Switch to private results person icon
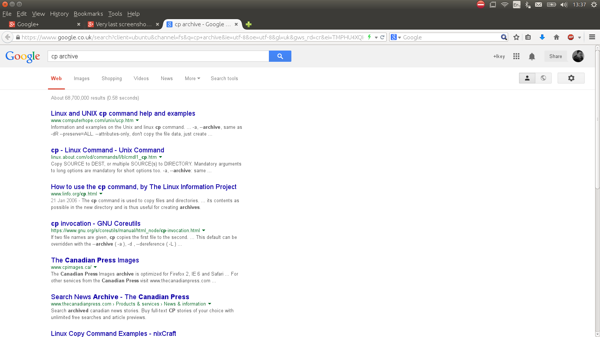The image size is (600, 337). 527,78
